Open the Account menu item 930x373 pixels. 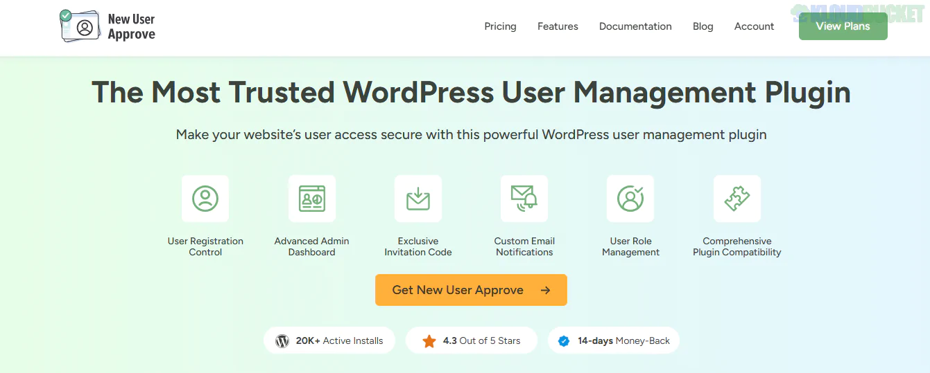click(754, 26)
